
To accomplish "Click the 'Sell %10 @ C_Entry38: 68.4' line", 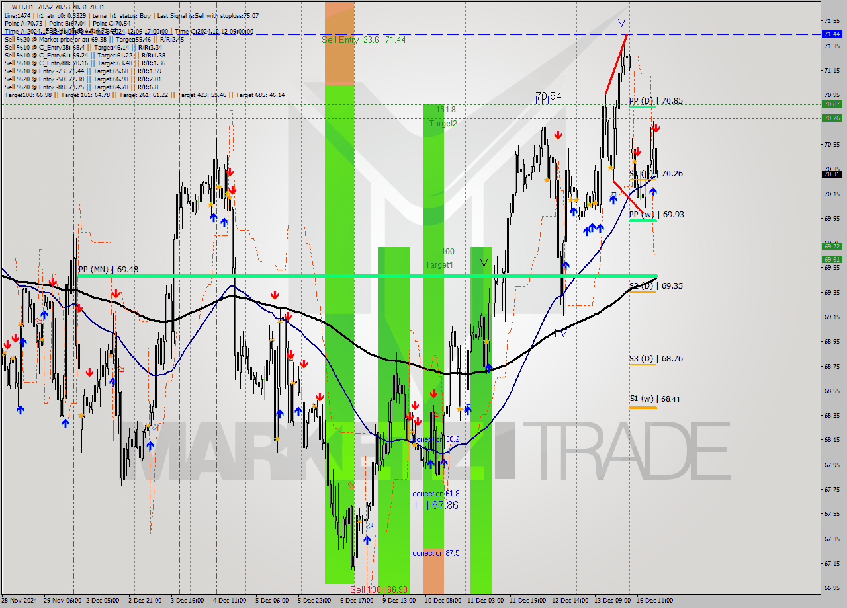I will [x=83, y=47].
